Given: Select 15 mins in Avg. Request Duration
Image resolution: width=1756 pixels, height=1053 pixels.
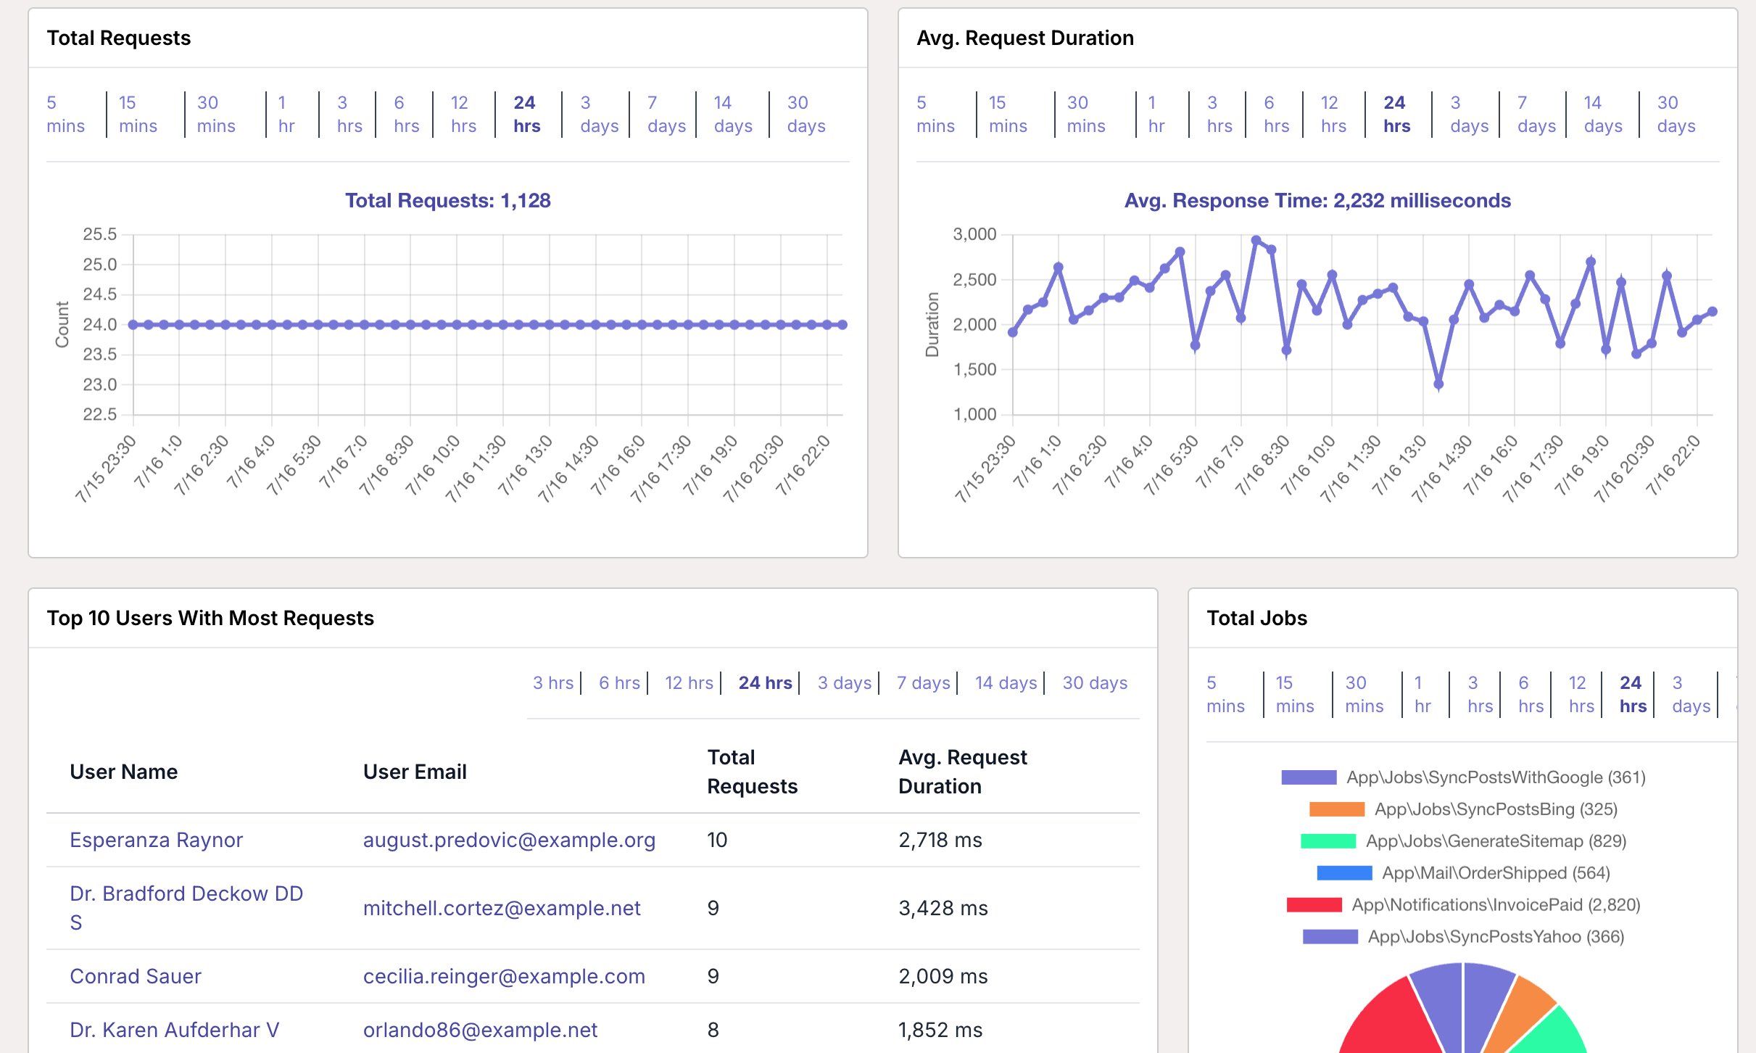Looking at the screenshot, I should (x=1008, y=115).
